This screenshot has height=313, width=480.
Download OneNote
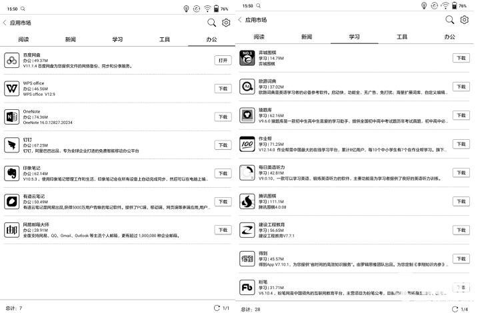pyautogui.click(x=223, y=117)
